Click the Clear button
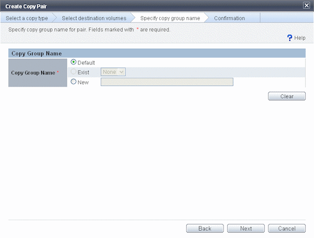 click(287, 96)
